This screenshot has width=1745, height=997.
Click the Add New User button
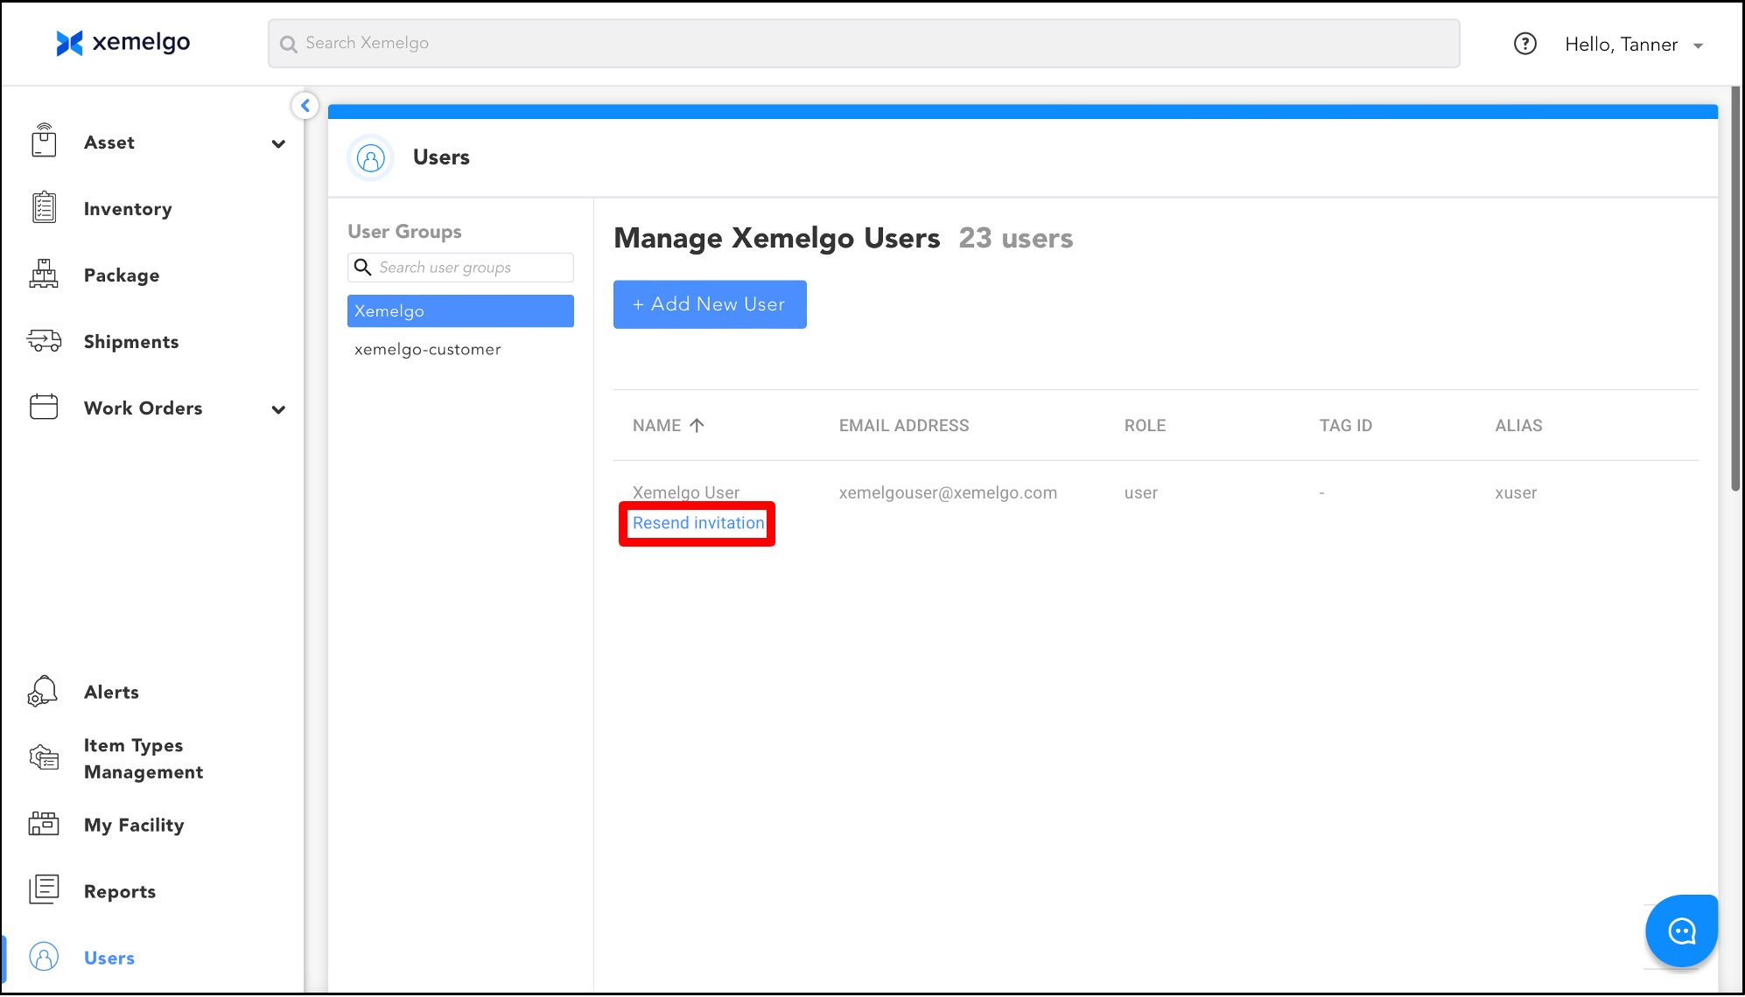coord(710,304)
